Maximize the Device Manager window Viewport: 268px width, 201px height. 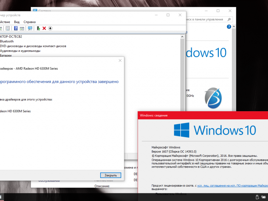[x=168, y=15]
